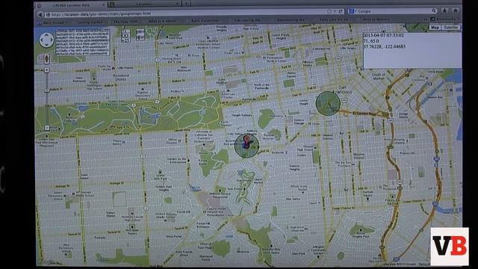The height and width of the screenshot is (269, 478).
Task: Open the downloads toolbar icon
Action: (445, 10)
